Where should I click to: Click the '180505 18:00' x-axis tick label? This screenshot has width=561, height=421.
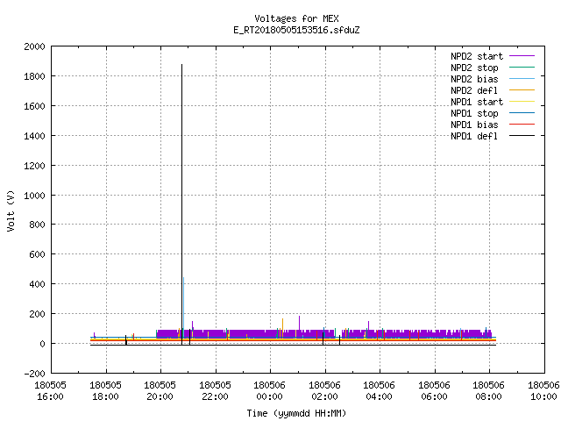tap(105, 391)
